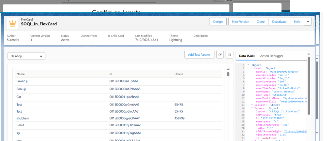334x141 pixels.
Task: Create a New Version
Action: tap(240, 22)
